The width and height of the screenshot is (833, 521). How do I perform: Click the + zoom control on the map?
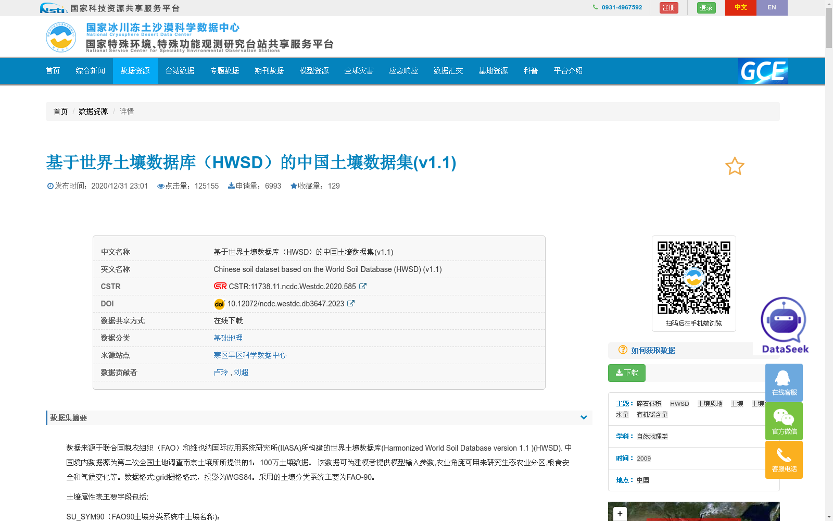coord(620,513)
